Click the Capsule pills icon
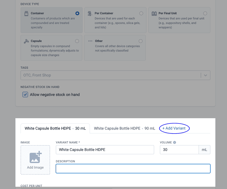Screen dimensions: 227x189 (x=26, y=41)
